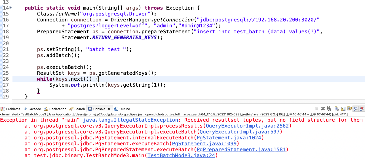Screen dimensions: 365x160
Task: Click line number 24 in the editor gutter
Action: [6, 67]
